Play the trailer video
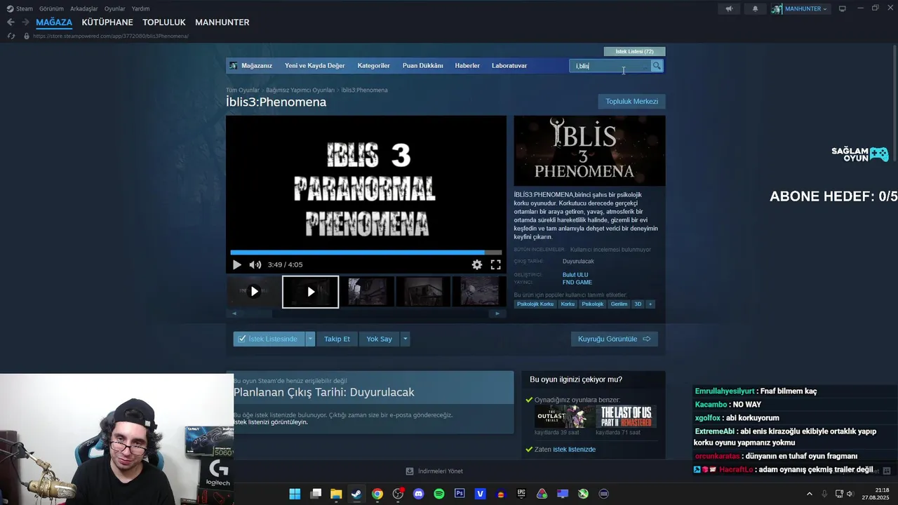 (236, 264)
